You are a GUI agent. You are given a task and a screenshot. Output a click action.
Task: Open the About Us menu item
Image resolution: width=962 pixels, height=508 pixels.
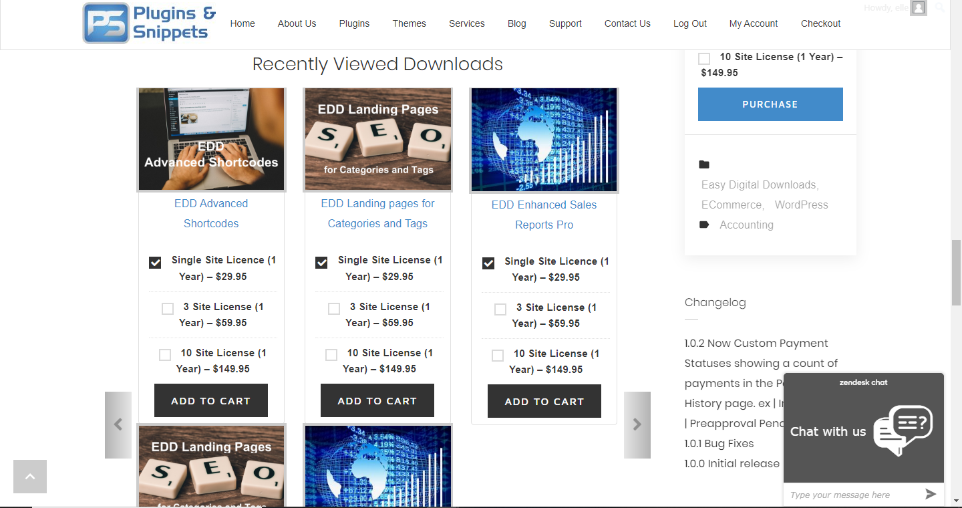pos(297,23)
